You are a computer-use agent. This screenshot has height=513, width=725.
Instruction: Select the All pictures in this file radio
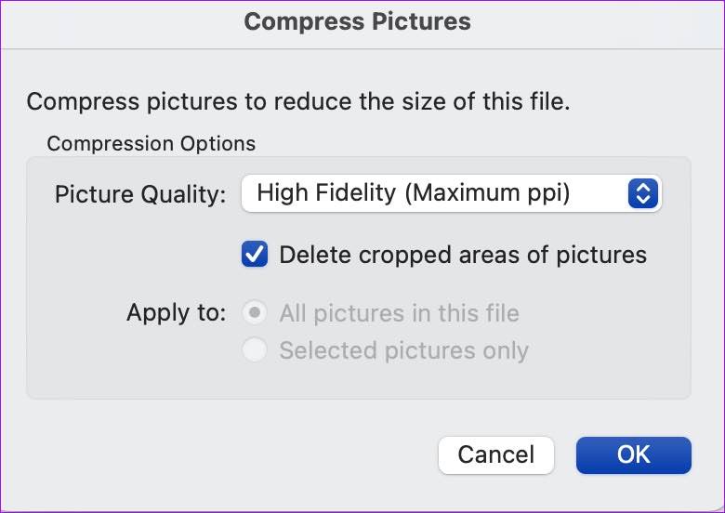click(255, 313)
